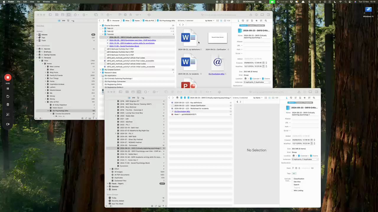Go back using the chevron in back window path bar
This screenshot has width=378, height=212.
[100, 21]
